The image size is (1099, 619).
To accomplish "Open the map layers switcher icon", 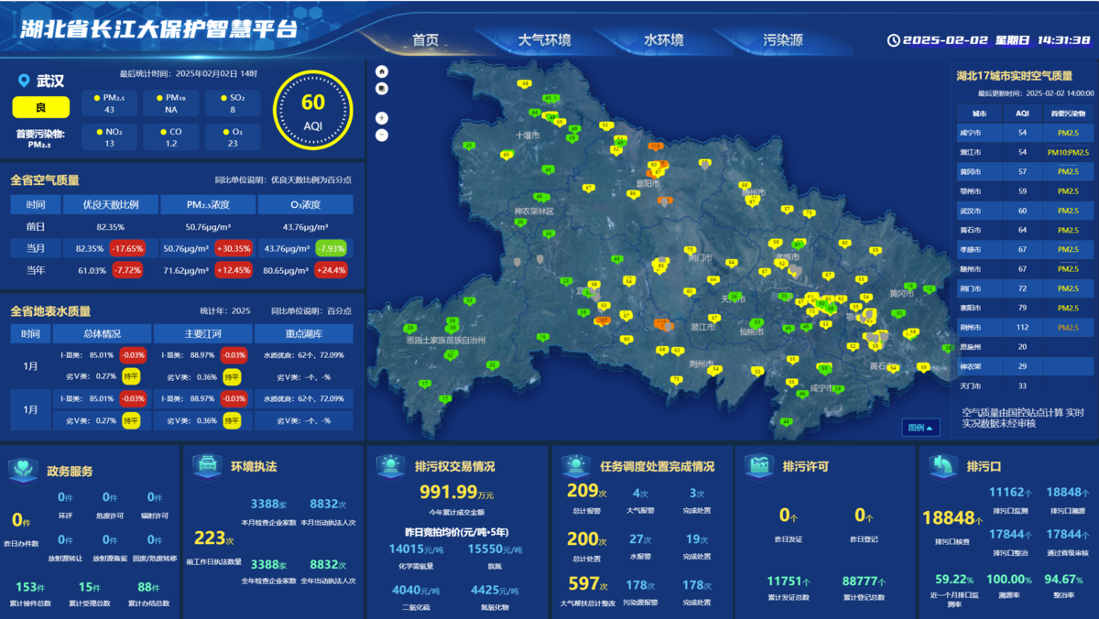I will [x=382, y=89].
